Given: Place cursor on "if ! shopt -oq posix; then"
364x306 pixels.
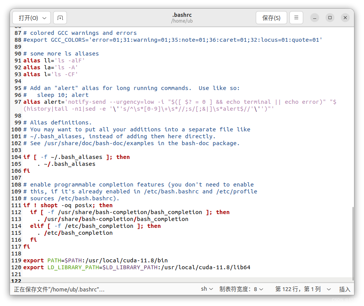Looking at the screenshot, I should pos(68,205).
